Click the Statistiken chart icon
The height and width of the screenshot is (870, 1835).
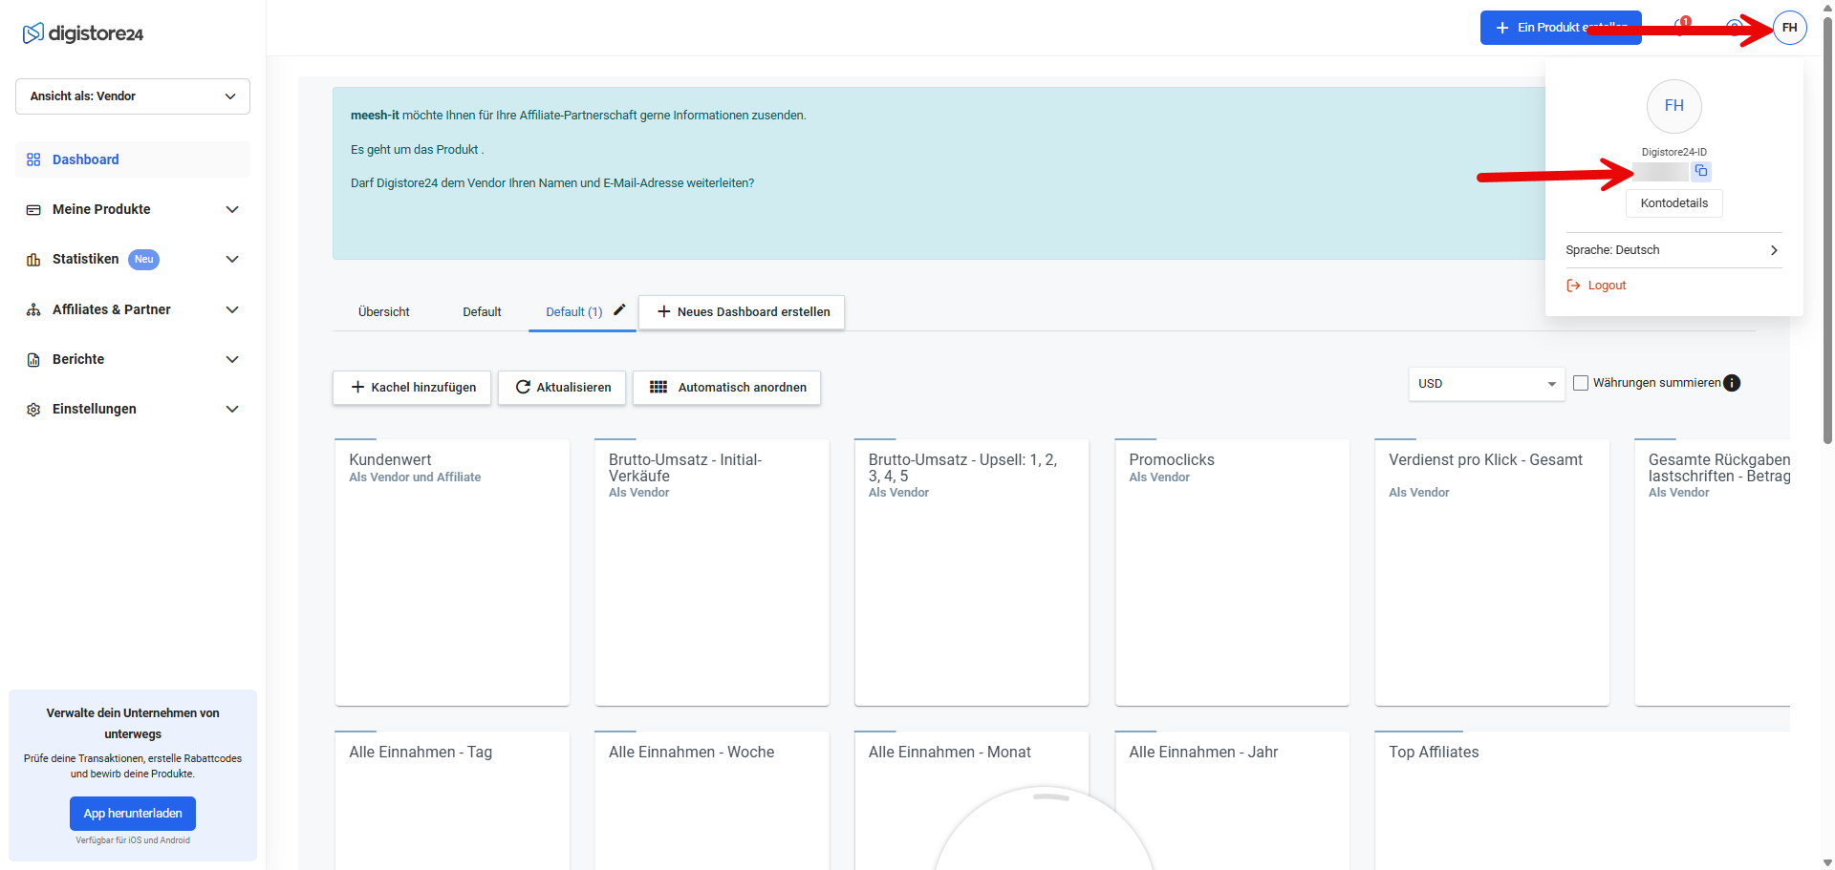(x=33, y=260)
